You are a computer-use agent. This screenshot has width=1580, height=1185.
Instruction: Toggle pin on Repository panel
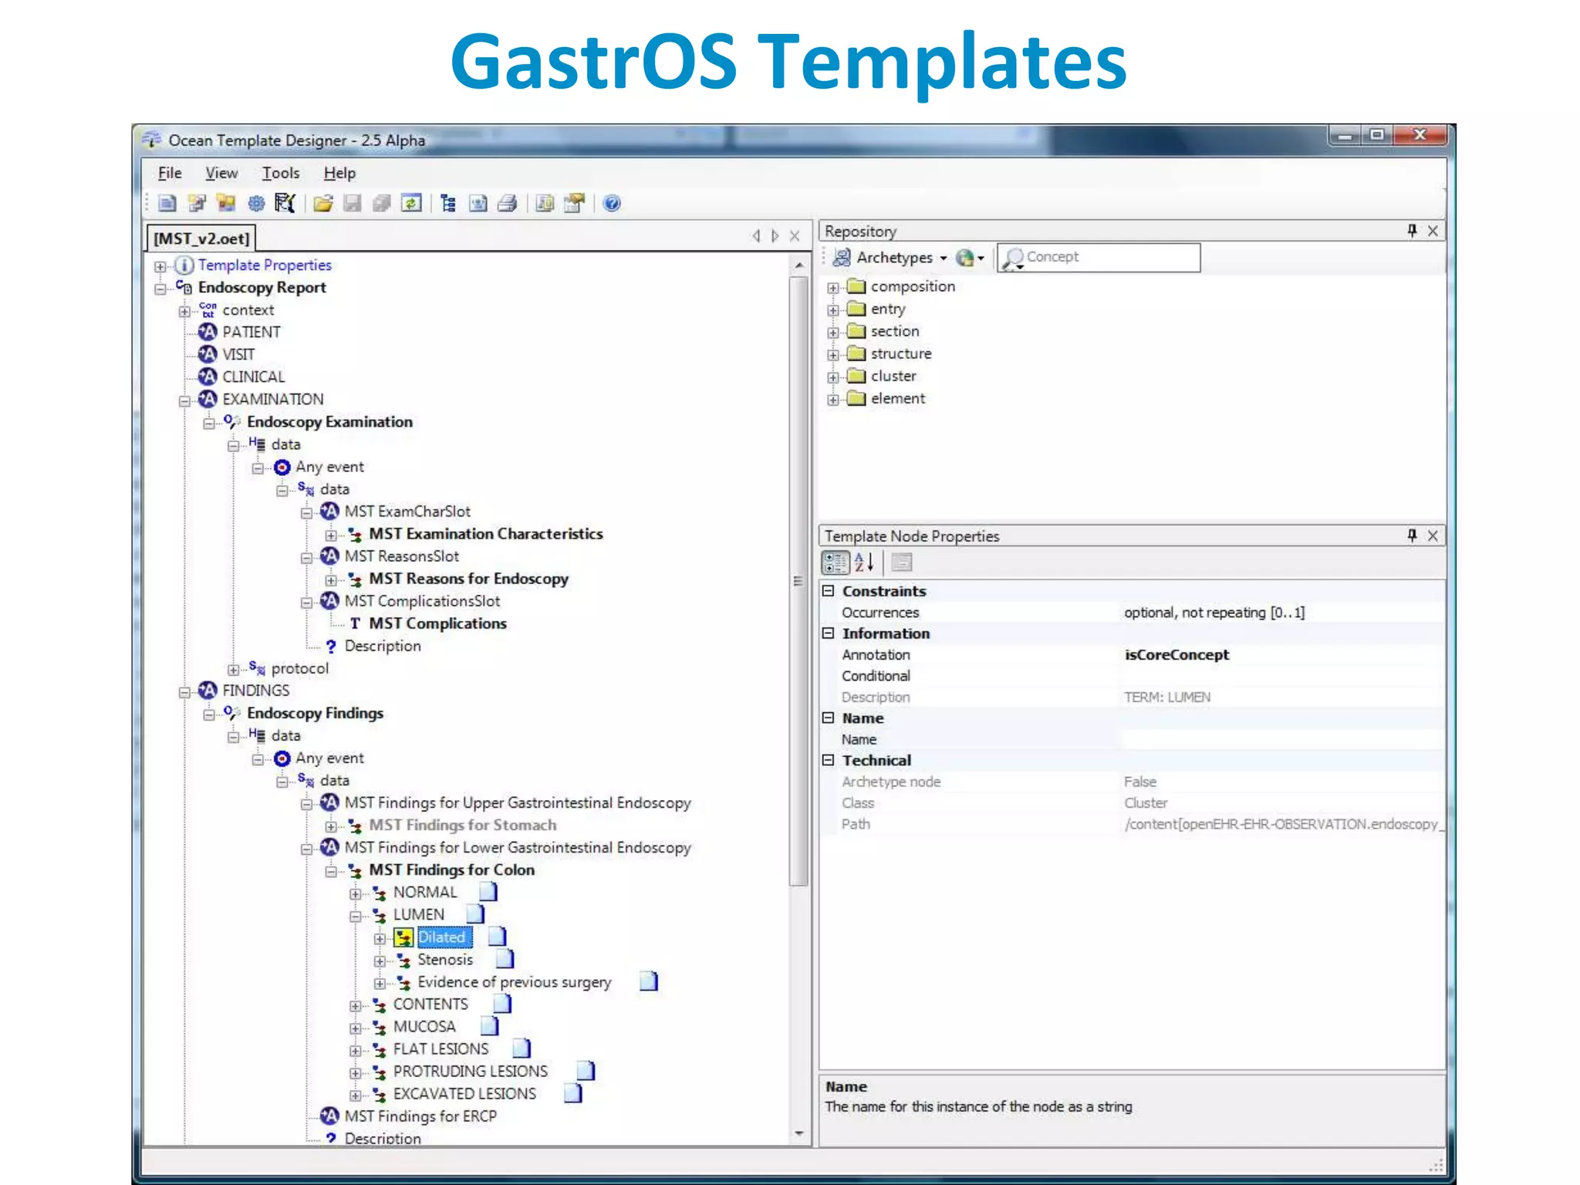point(1412,231)
